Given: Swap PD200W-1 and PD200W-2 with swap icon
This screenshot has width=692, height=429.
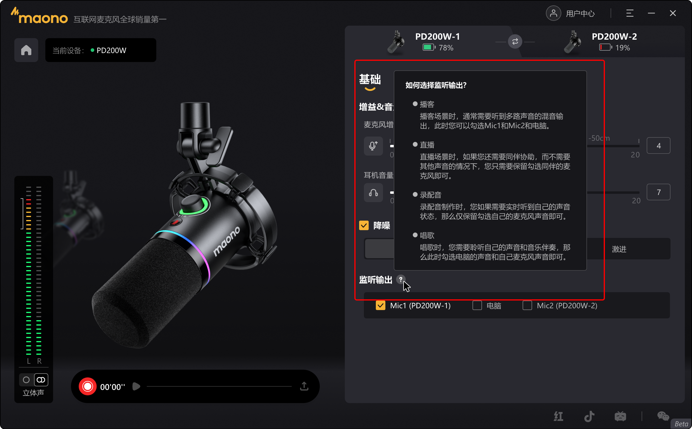Looking at the screenshot, I should [515, 42].
